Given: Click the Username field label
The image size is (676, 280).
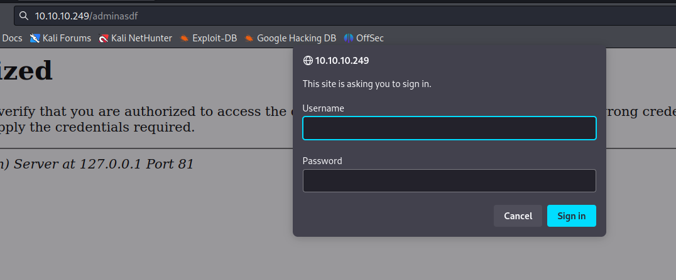Looking at the screenshot, I should coord(324,108).
